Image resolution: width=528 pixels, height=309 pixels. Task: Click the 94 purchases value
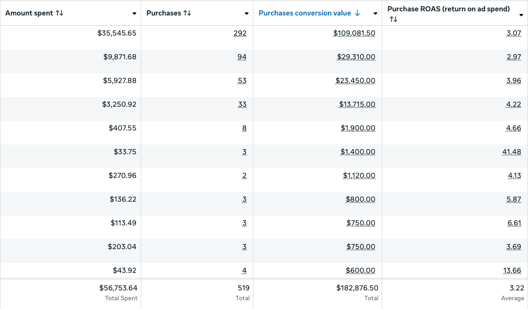[x=242, y=57]
